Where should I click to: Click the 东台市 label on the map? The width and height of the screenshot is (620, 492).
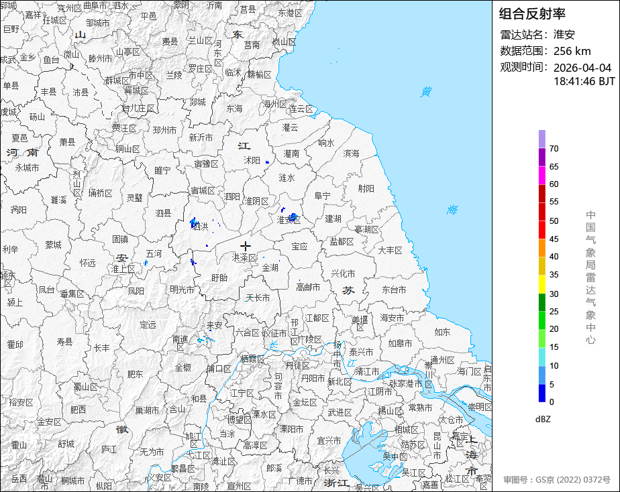[394, 290]
